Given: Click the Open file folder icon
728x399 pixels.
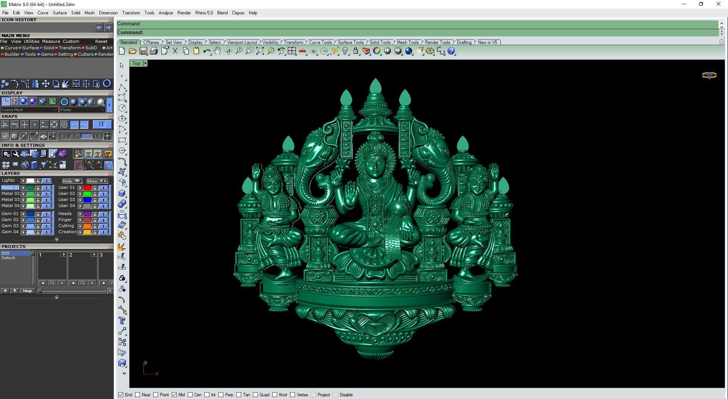Looking at the screenshot, I should pyautogui.click(x=132, y=51).
